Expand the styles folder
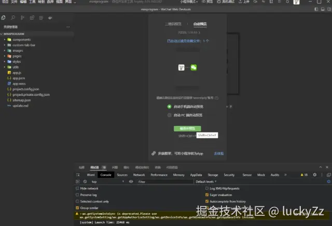332x226 pixels. coord(5,62)
